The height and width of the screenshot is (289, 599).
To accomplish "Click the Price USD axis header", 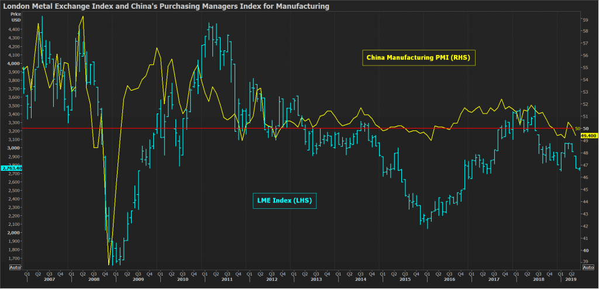I will point(16,16).
